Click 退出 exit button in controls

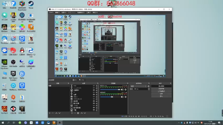tap(161, 96)
